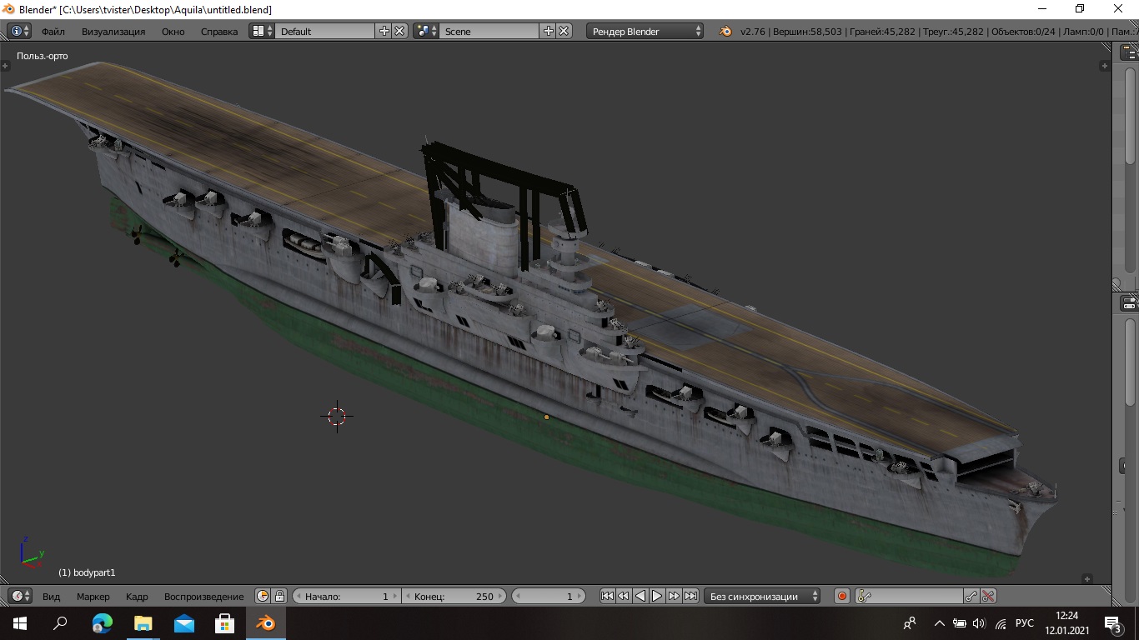Screen dimensions: 1139x640
Task: Play the animation forward
Action: tap(657, 596)
